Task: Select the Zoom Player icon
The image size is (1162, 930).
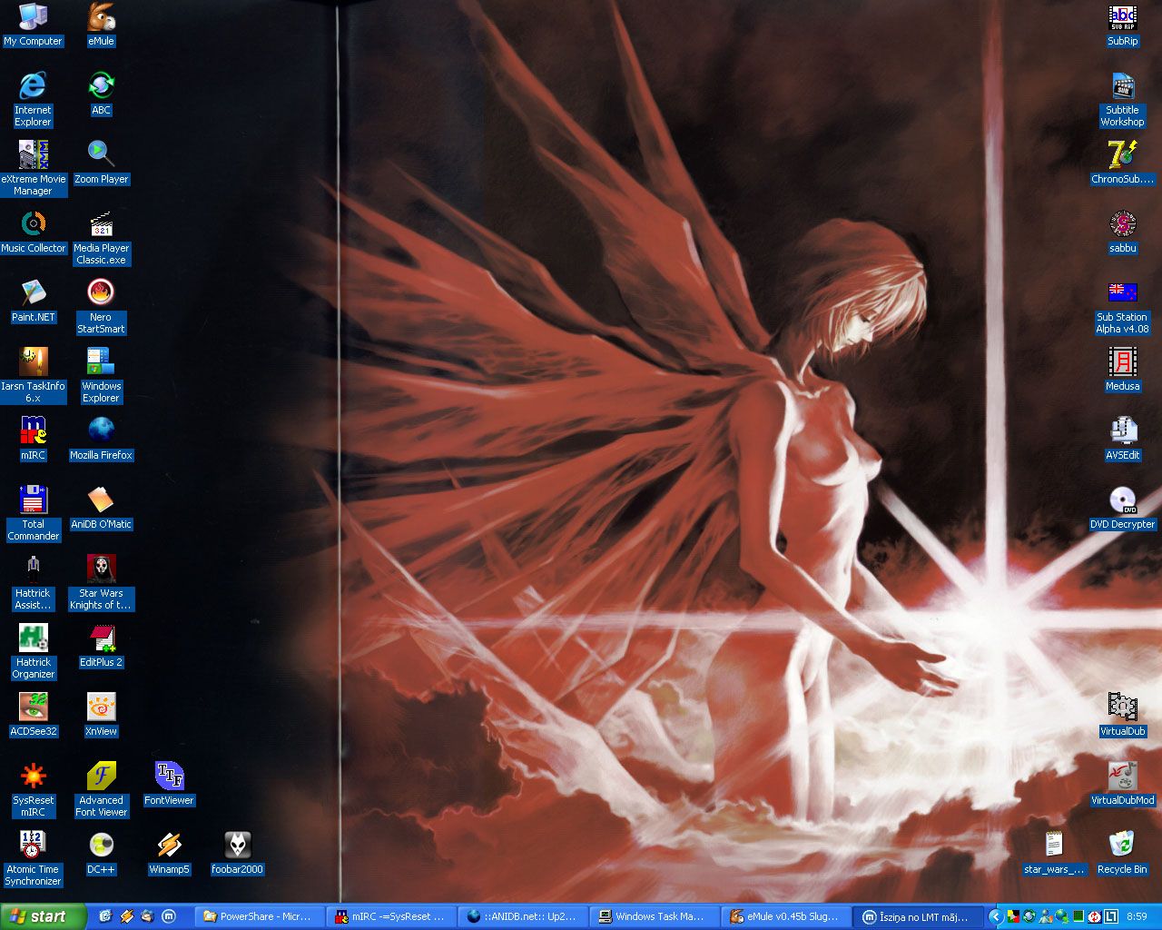Action: pos(101,163)
